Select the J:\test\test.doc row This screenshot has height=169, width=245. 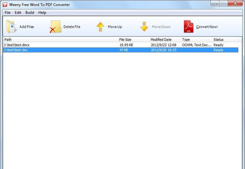point(120,50)
